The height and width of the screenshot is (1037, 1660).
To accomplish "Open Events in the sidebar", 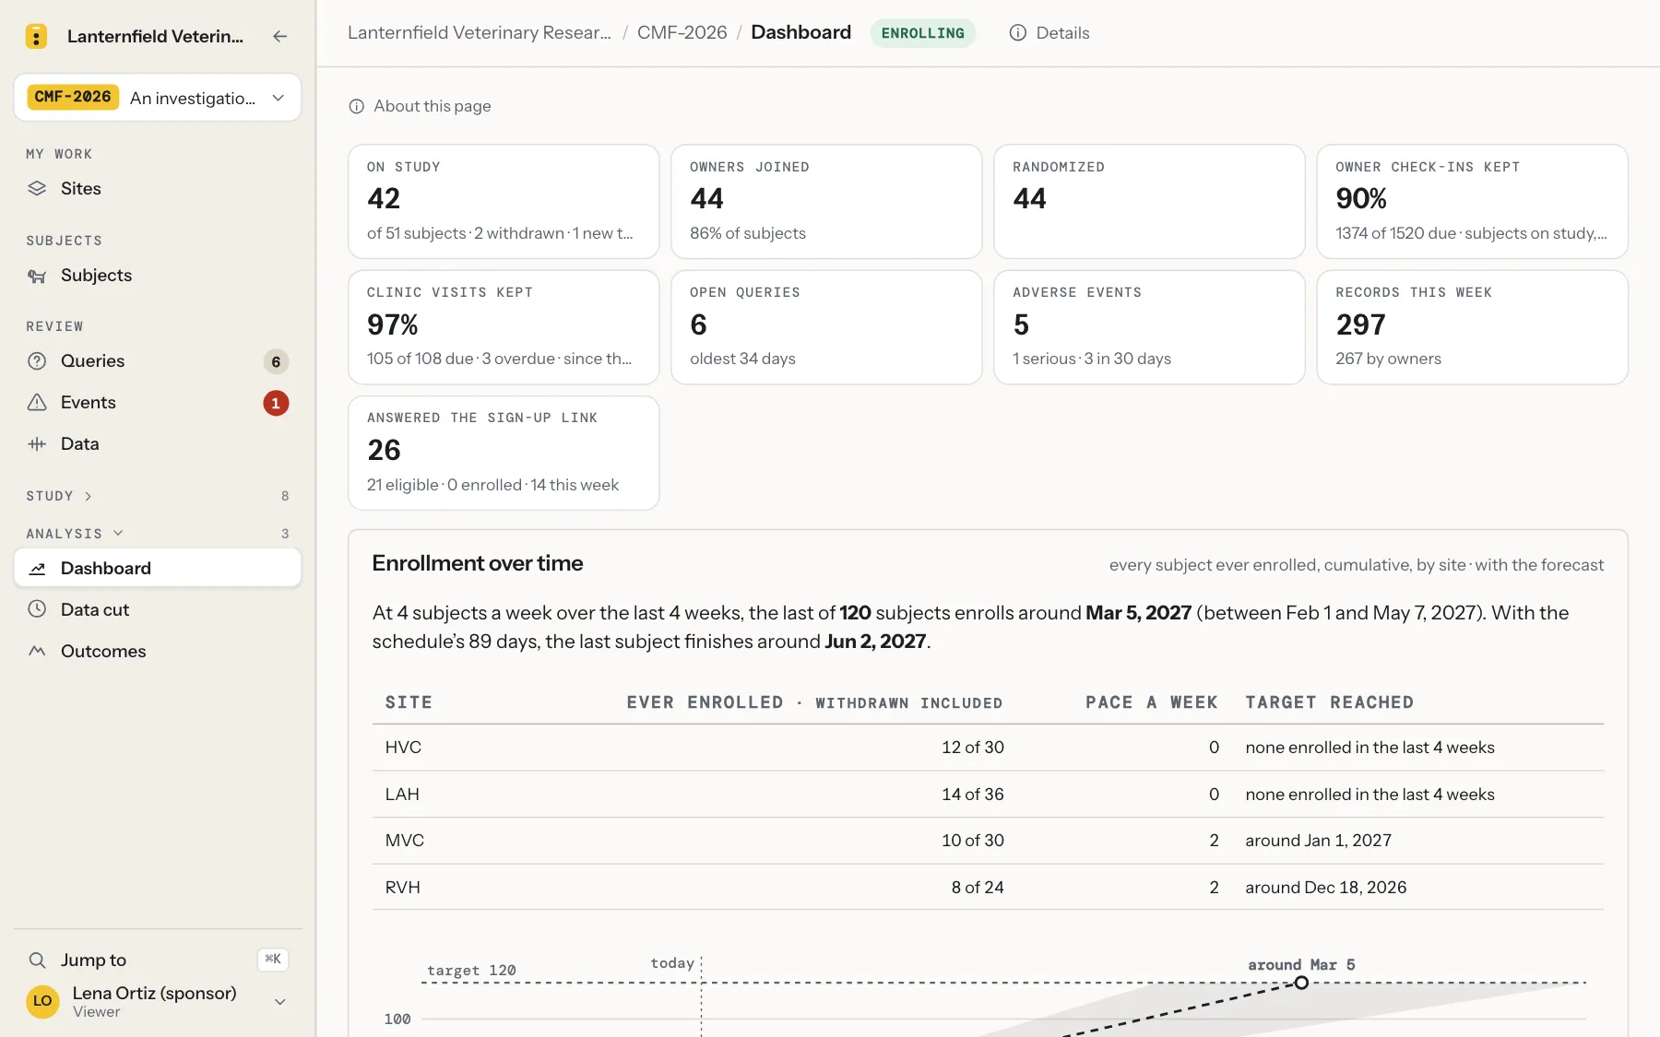I will pyautogui.click(x=158, y=403).
